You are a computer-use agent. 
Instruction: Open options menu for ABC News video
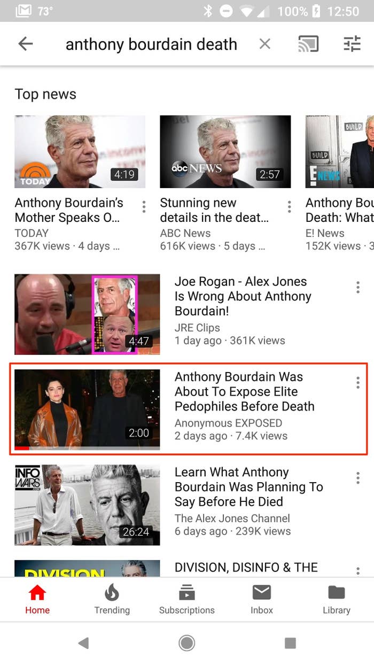tap(289, 207)
